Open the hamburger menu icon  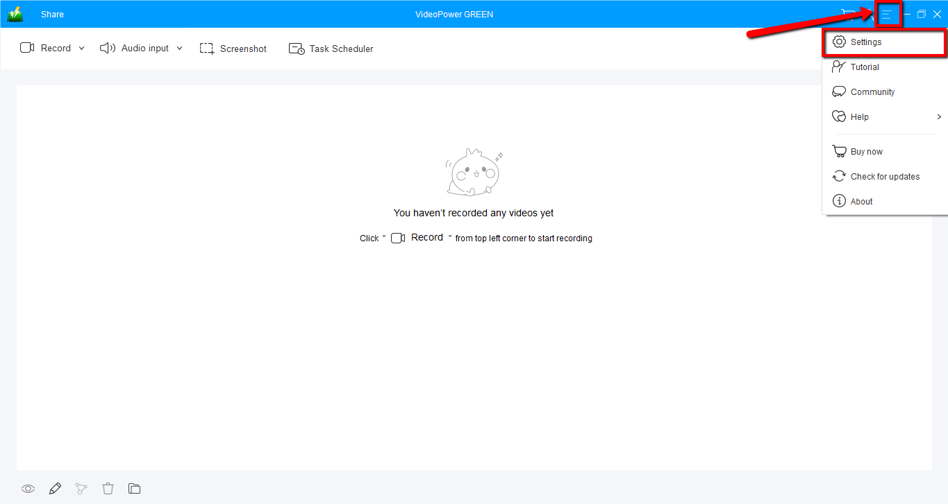tap(888, 13)
